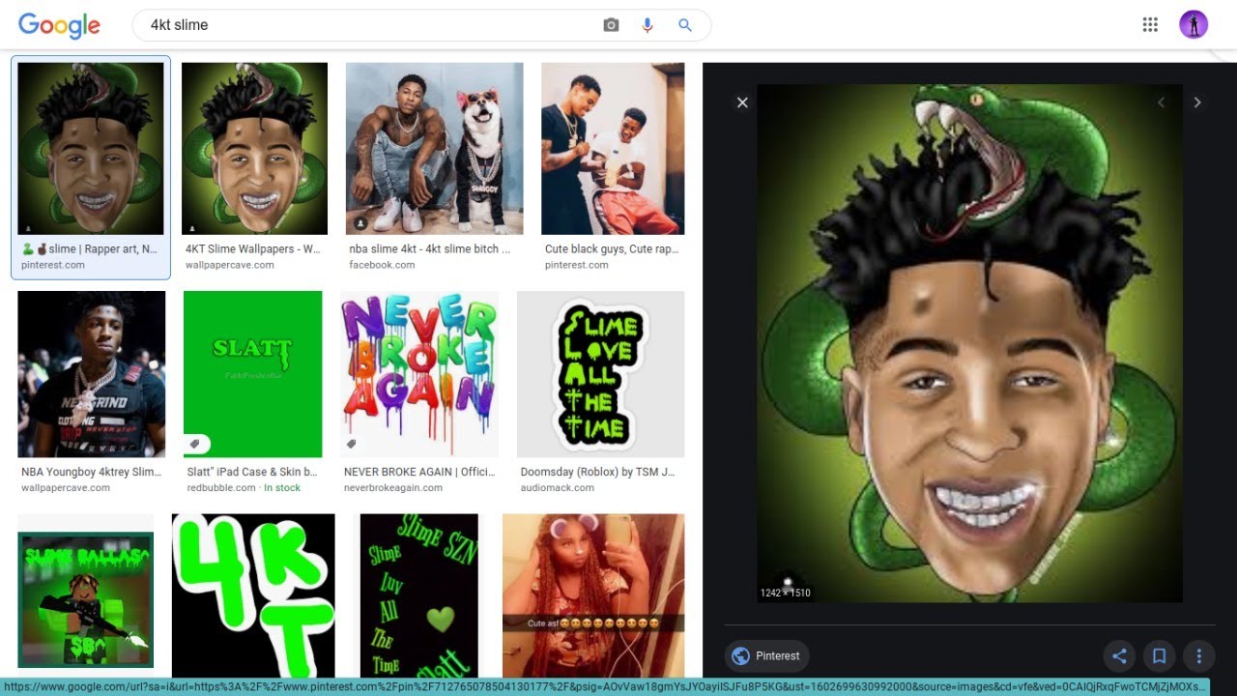Screen dimensions: 1237x696
Task: Open the Roblox green character thumbnail
Action: [x=85, y=599]
